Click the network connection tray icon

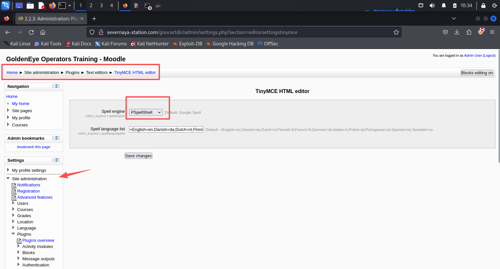click(421, 6)
